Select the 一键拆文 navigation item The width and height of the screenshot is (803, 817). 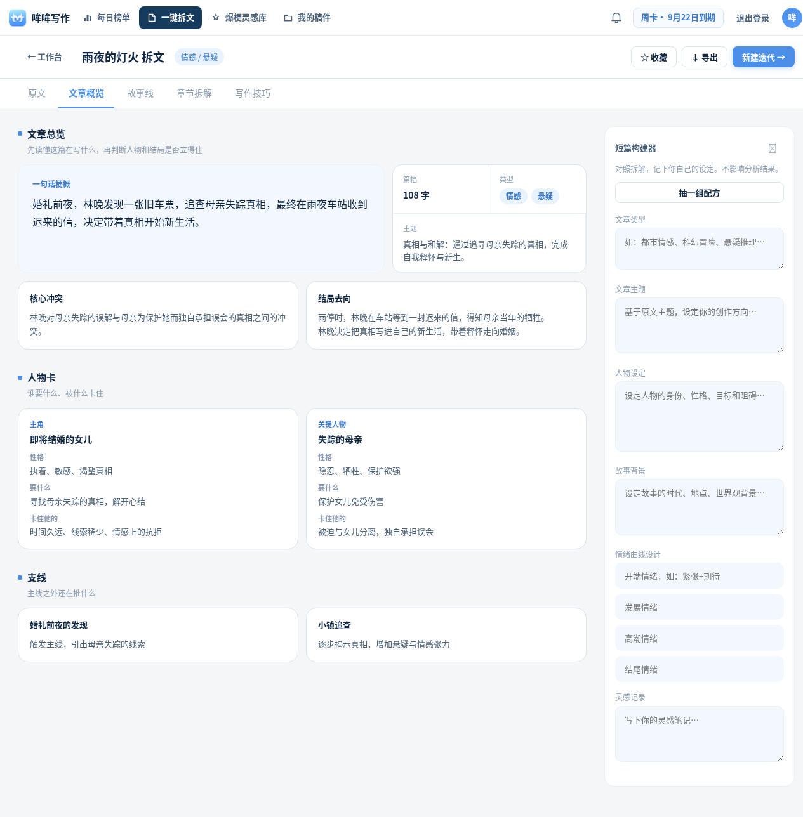[x=170, y=18]
